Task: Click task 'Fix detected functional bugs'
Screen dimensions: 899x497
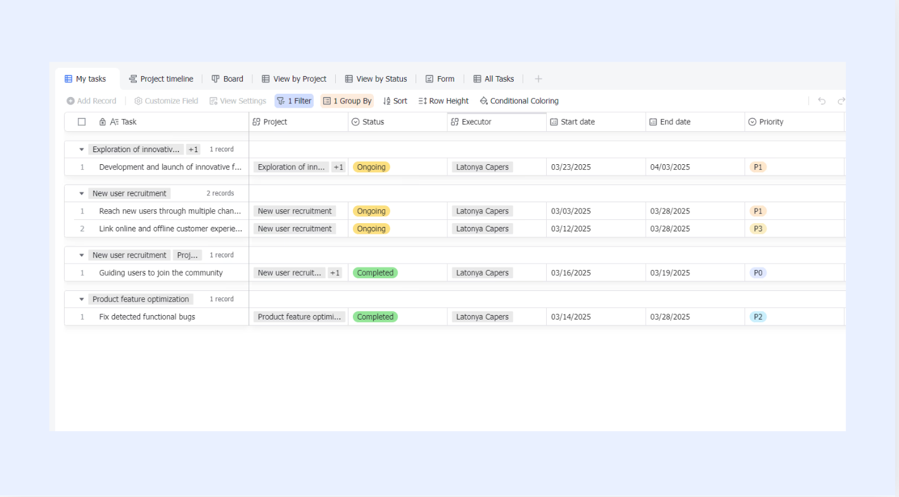Action: [147, 317]
